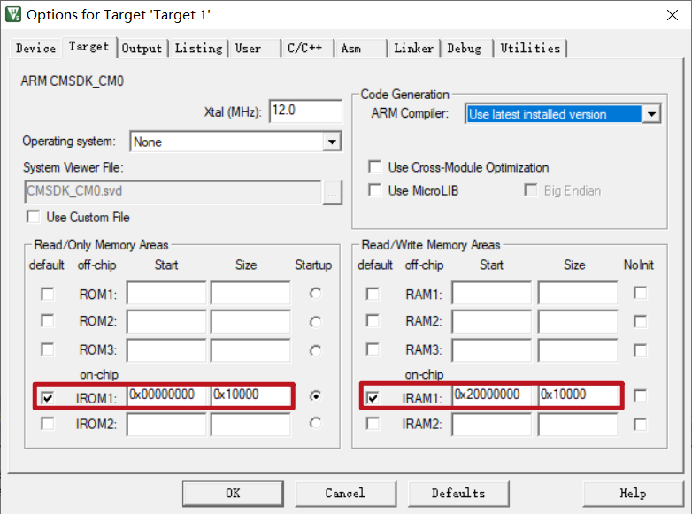The image size is (692, 514).
Task: Click the Cancel button
Action: click(x=345, y=493)
